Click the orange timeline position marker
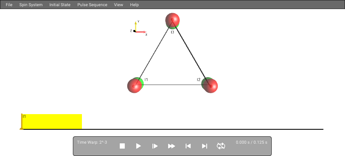Image resolution: width=345 pixels, height=156 pixels. pos(21,122)
